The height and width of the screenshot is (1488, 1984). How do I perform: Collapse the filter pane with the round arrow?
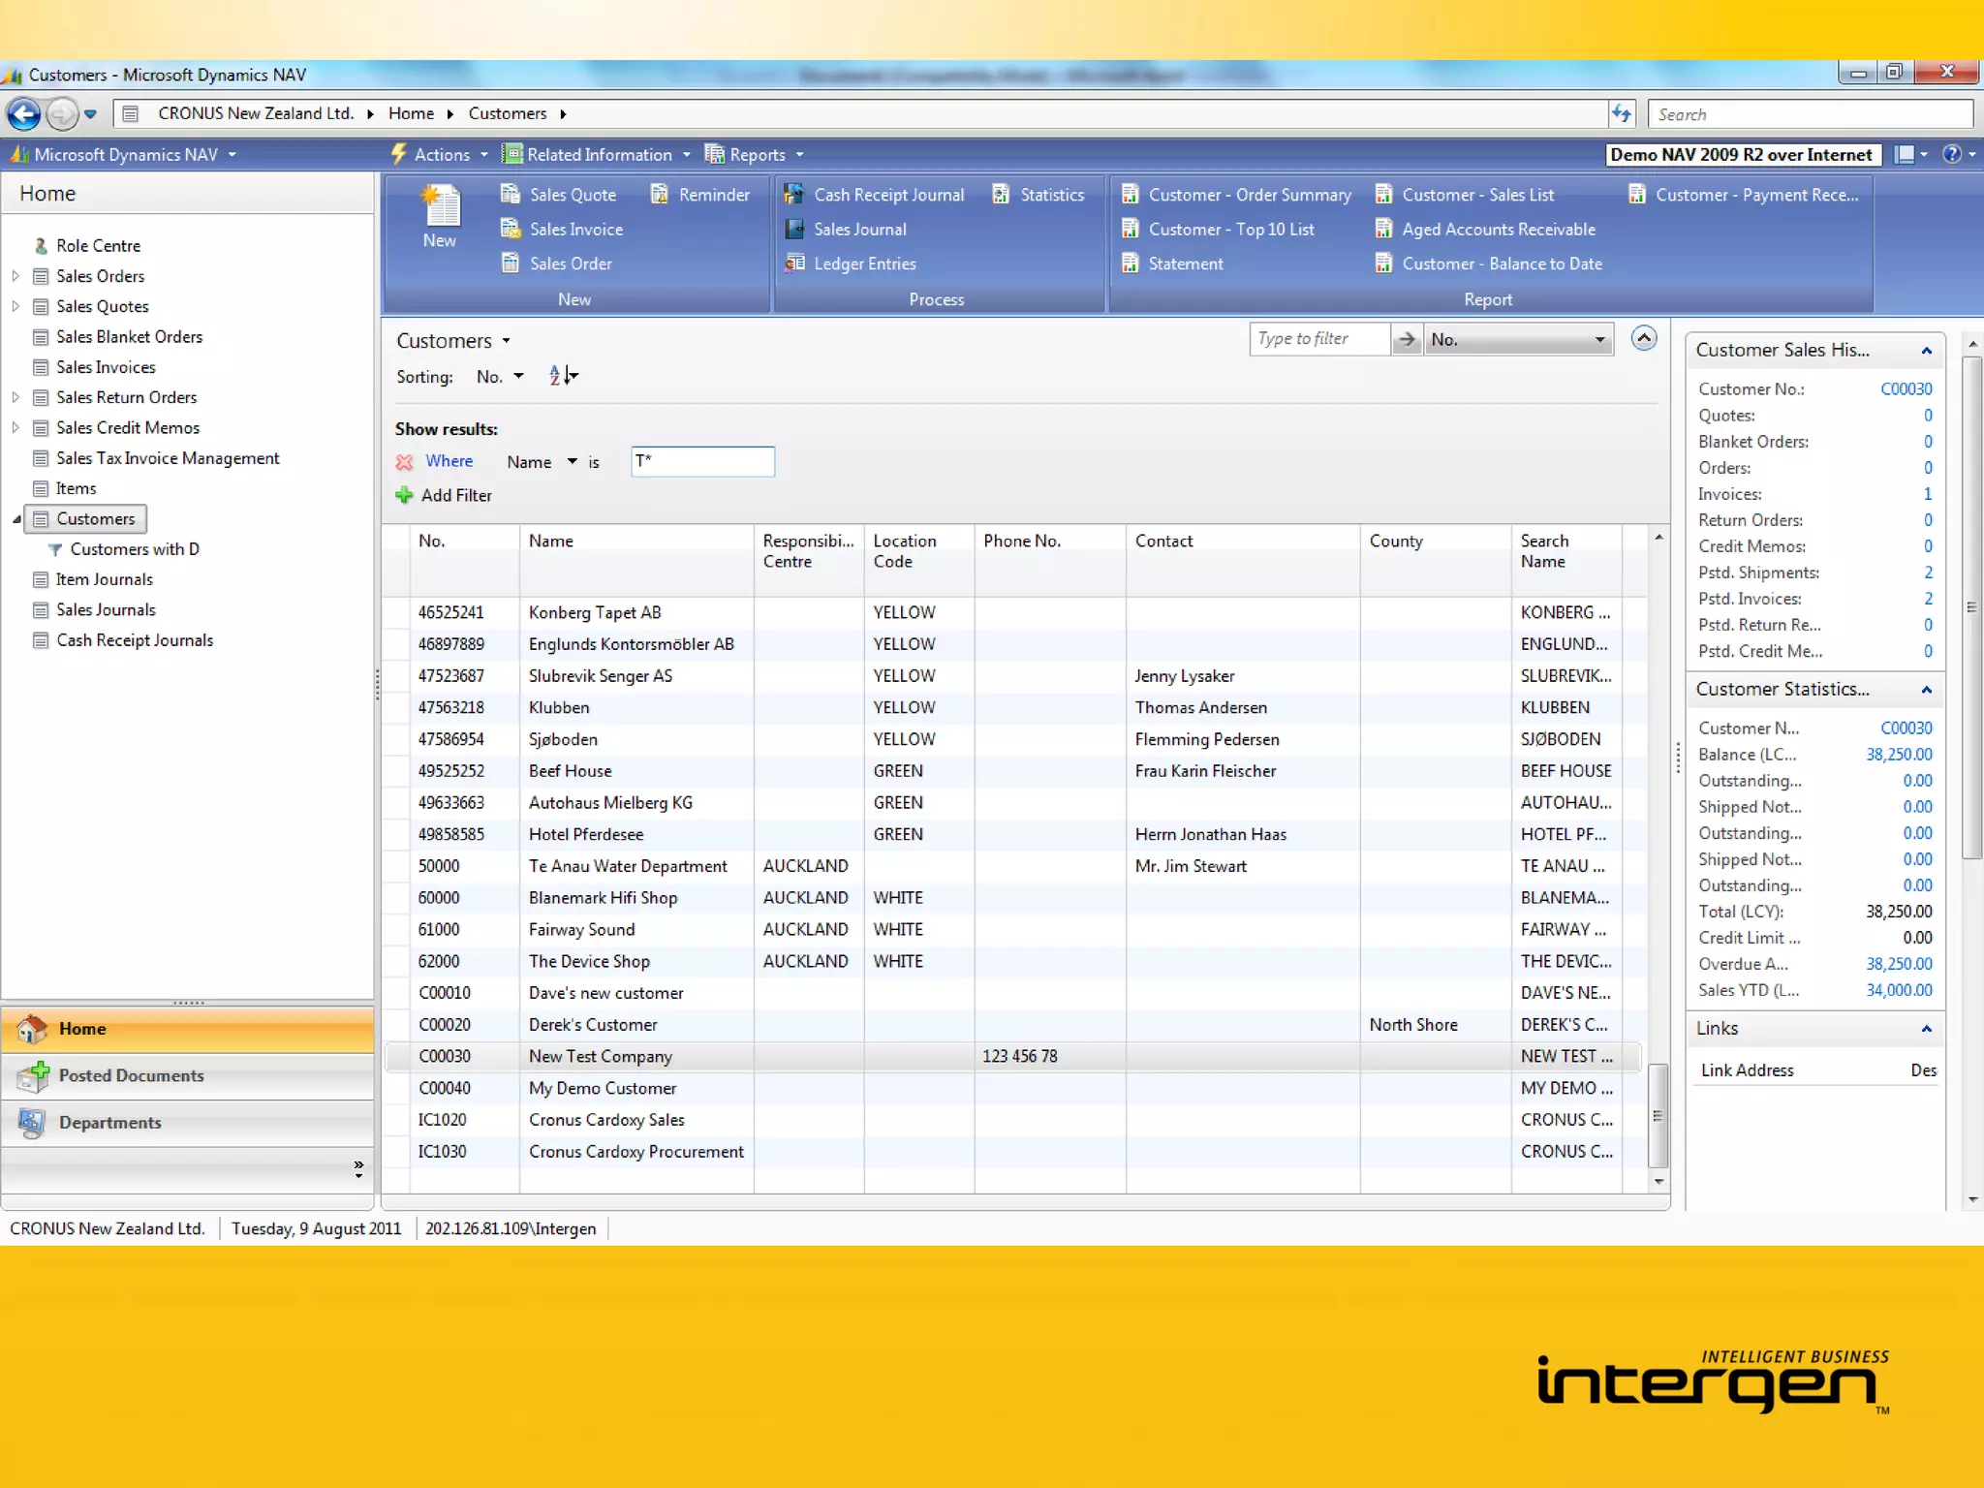[1644, 338]
